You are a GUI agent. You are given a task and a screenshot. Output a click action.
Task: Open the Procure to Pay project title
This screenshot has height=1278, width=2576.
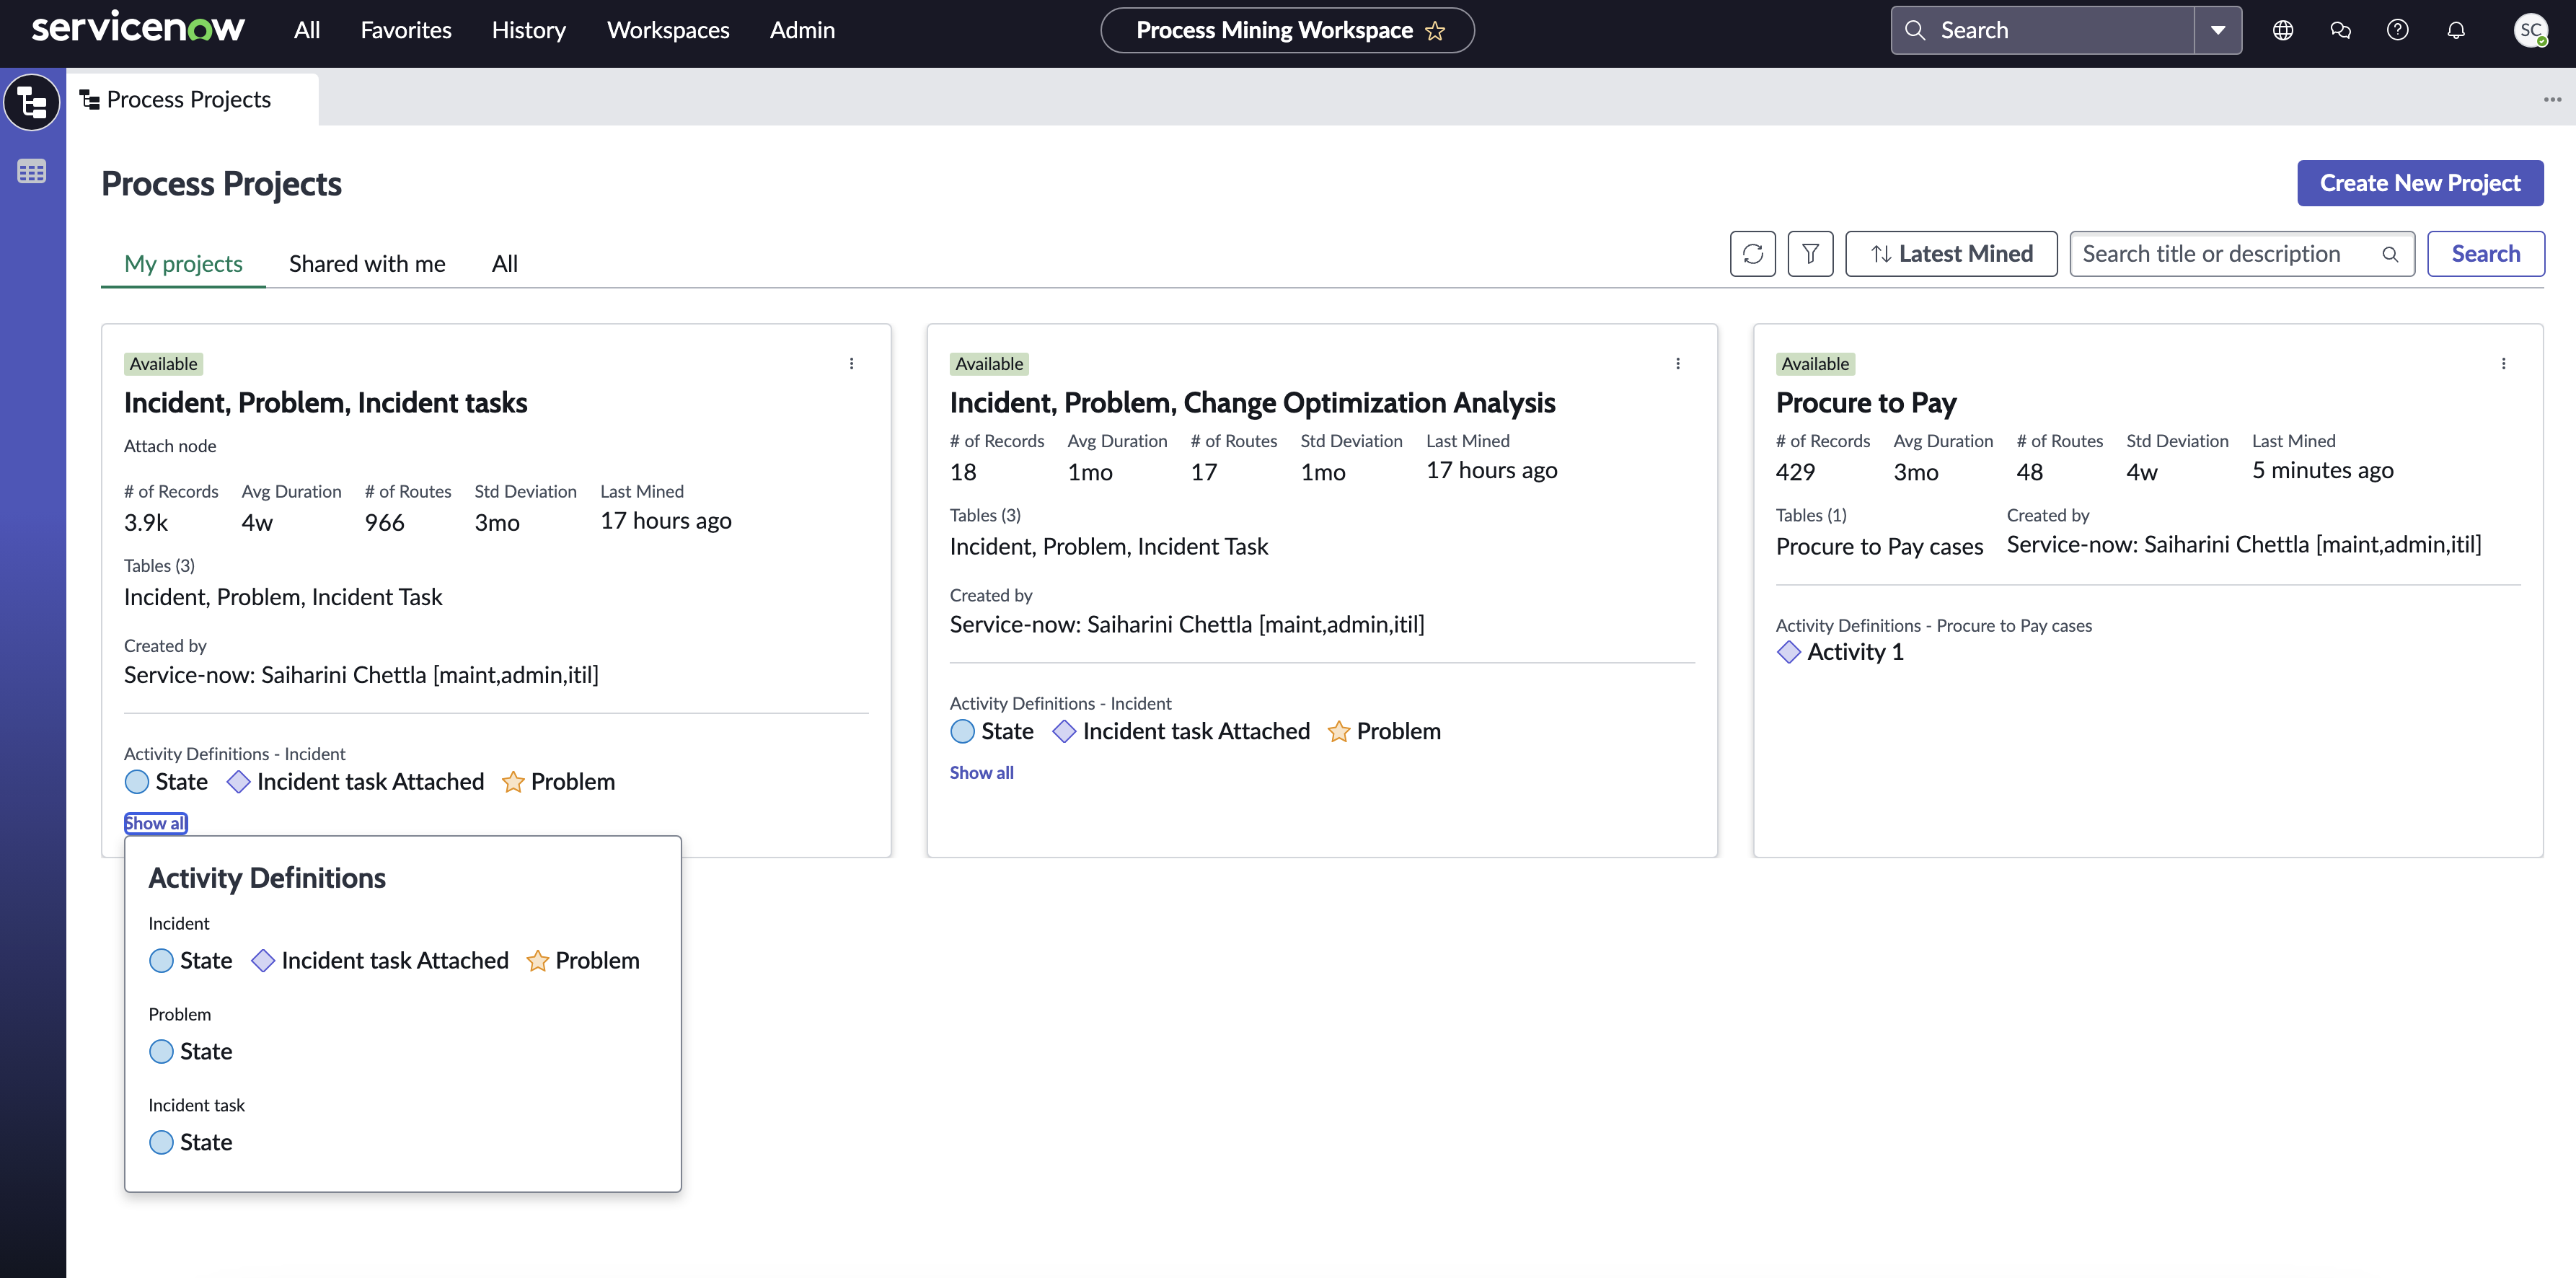pyautogui.click(x=1866, y=403)
